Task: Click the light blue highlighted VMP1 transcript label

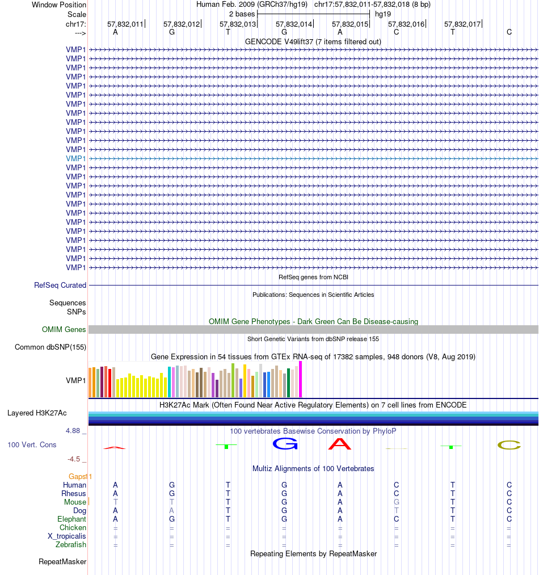Action: click(75, 158)
